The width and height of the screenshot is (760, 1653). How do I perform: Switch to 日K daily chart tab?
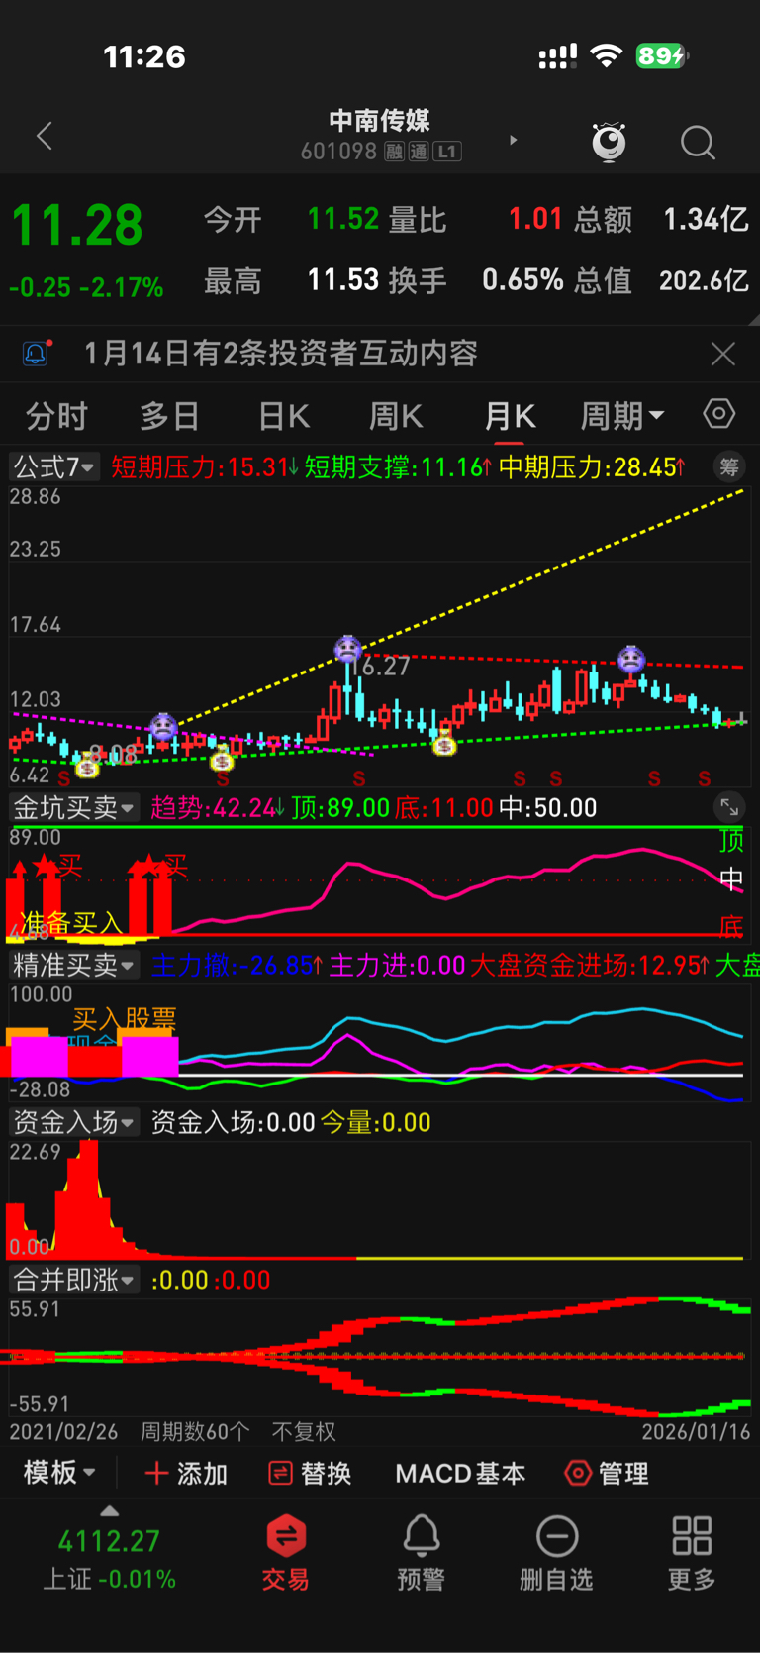pyautogui.click(x=284, y=416)
